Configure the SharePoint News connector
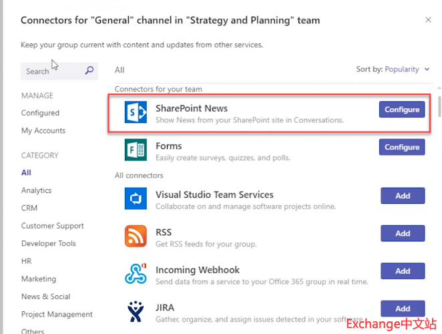 click(x=402, y=110)
